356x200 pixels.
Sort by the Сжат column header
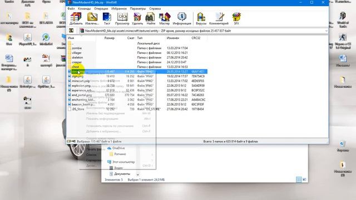click(131, 38)
